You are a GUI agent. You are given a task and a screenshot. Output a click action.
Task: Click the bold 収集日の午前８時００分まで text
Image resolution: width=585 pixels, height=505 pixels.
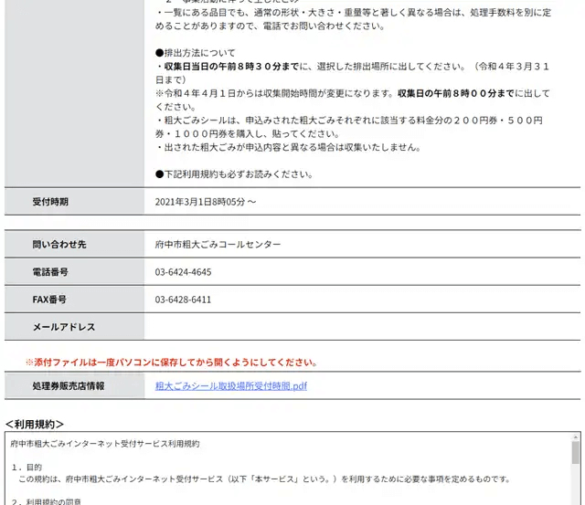pyautogui.click(x=456, y=93)
